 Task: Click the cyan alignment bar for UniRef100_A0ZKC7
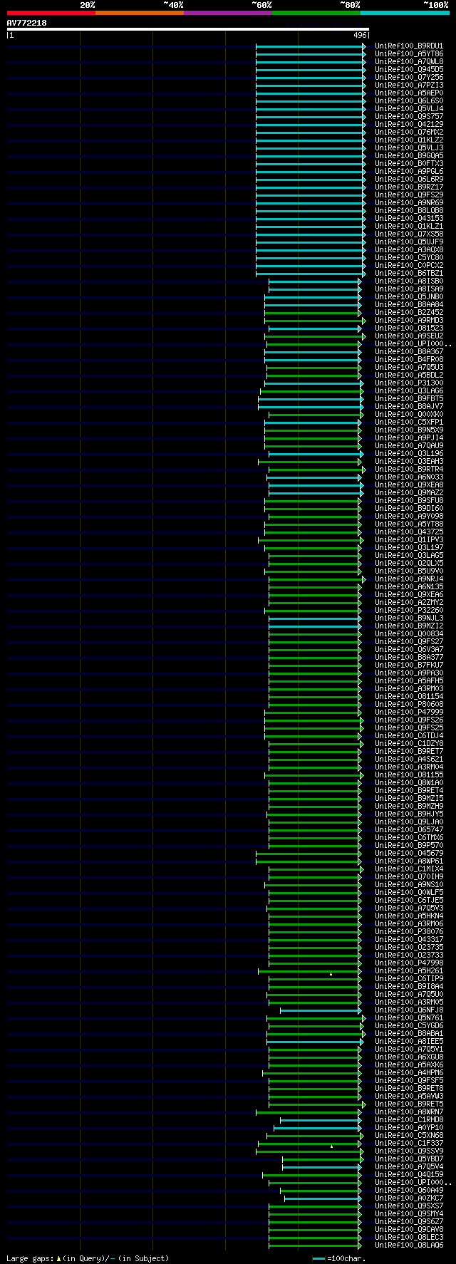pyautogui.click(x=322, y=1198)
